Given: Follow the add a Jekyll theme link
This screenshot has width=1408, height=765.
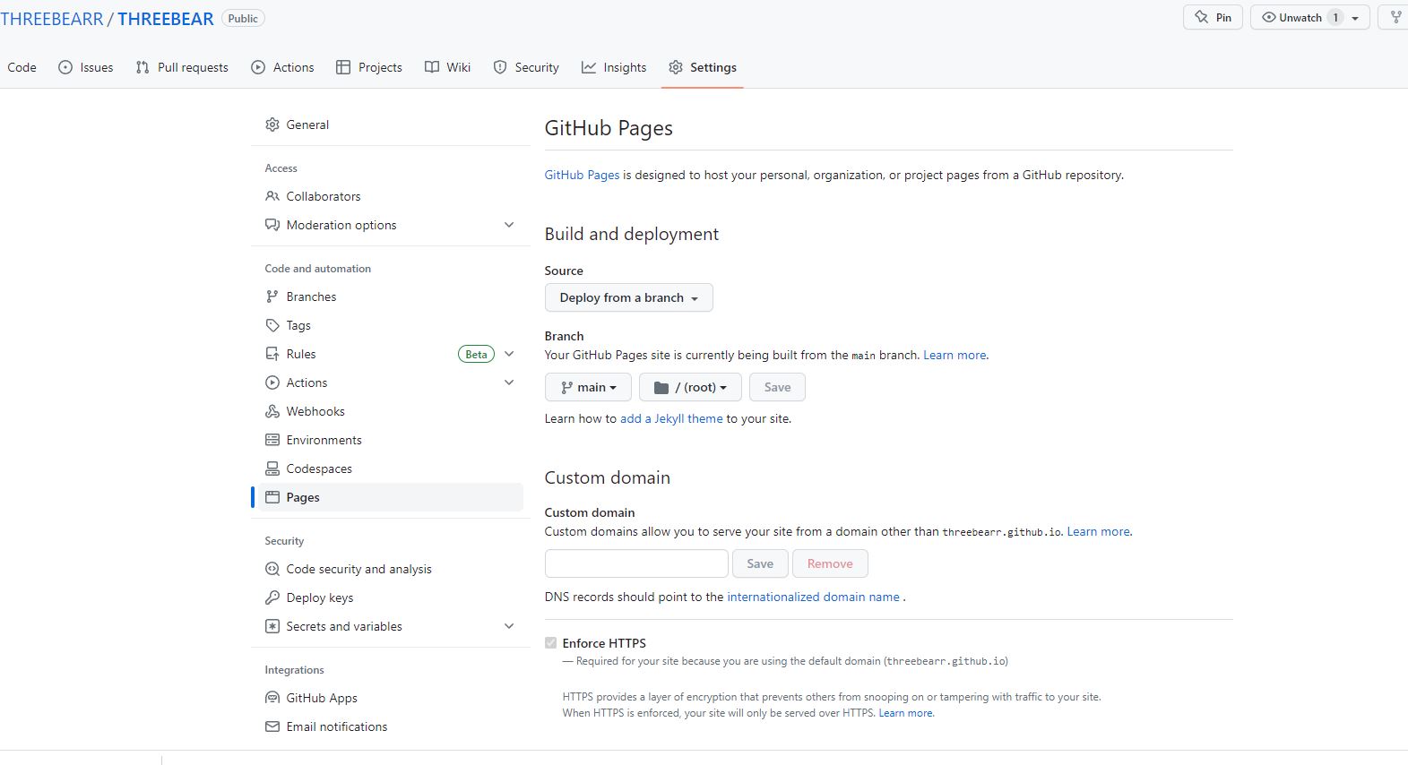Looking at the screenshot, I should tap(671, 418).
